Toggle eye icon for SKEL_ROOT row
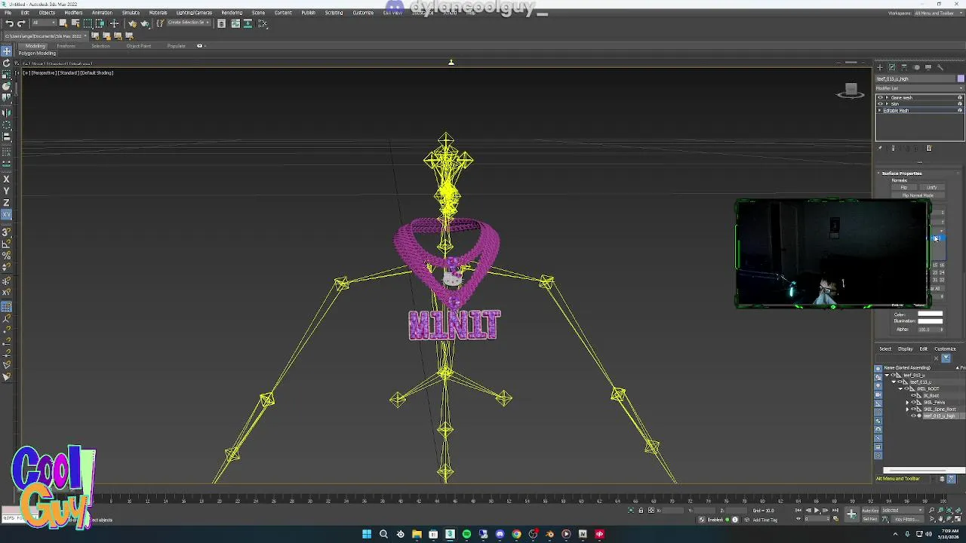Screen dimensions: 966x543 (x=908, y=388)
